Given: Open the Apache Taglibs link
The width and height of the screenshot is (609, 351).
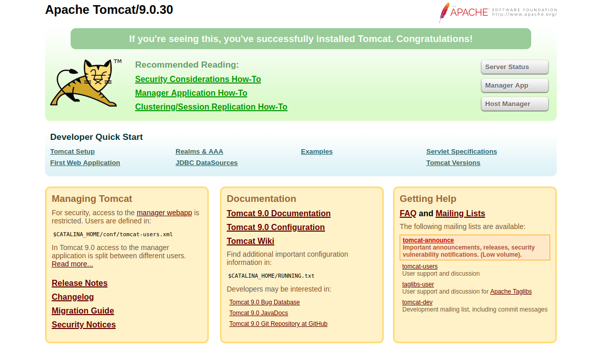Looking at the screenshot, I should (x=511, y=292).
